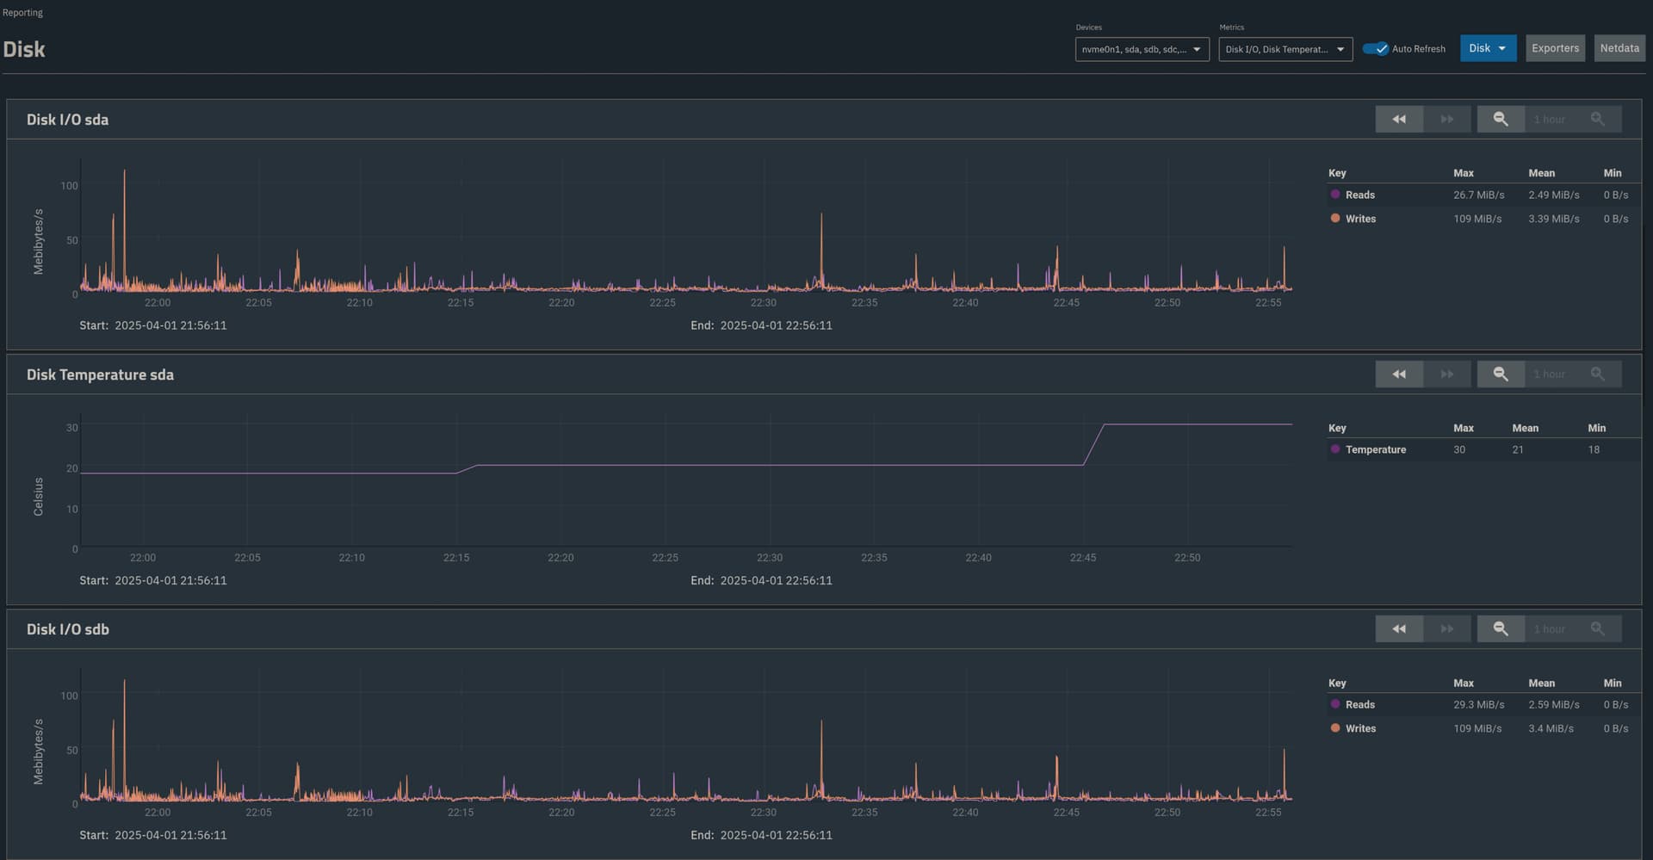Click the Reporting breadcrumb label
Screen dimensions: 1653x860
tap(22, 13)
